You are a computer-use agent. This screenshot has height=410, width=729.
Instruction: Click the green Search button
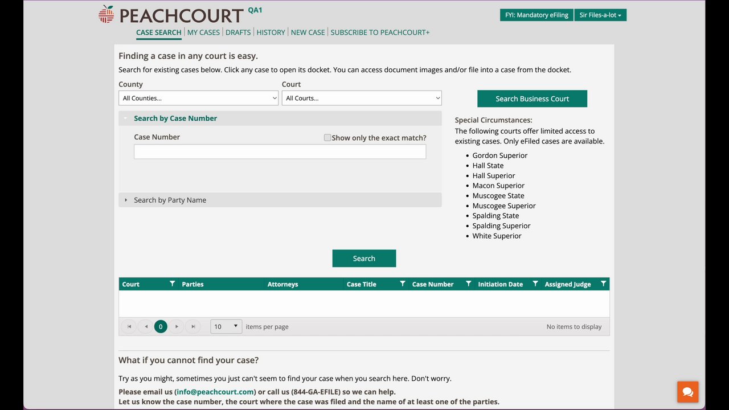click(364, 258)
